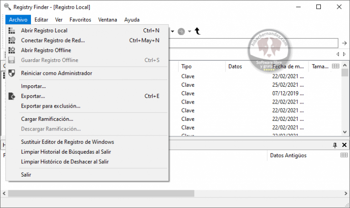Click the Abrir Registro Offline icon
350x208 pixels.
pos(12,50)
